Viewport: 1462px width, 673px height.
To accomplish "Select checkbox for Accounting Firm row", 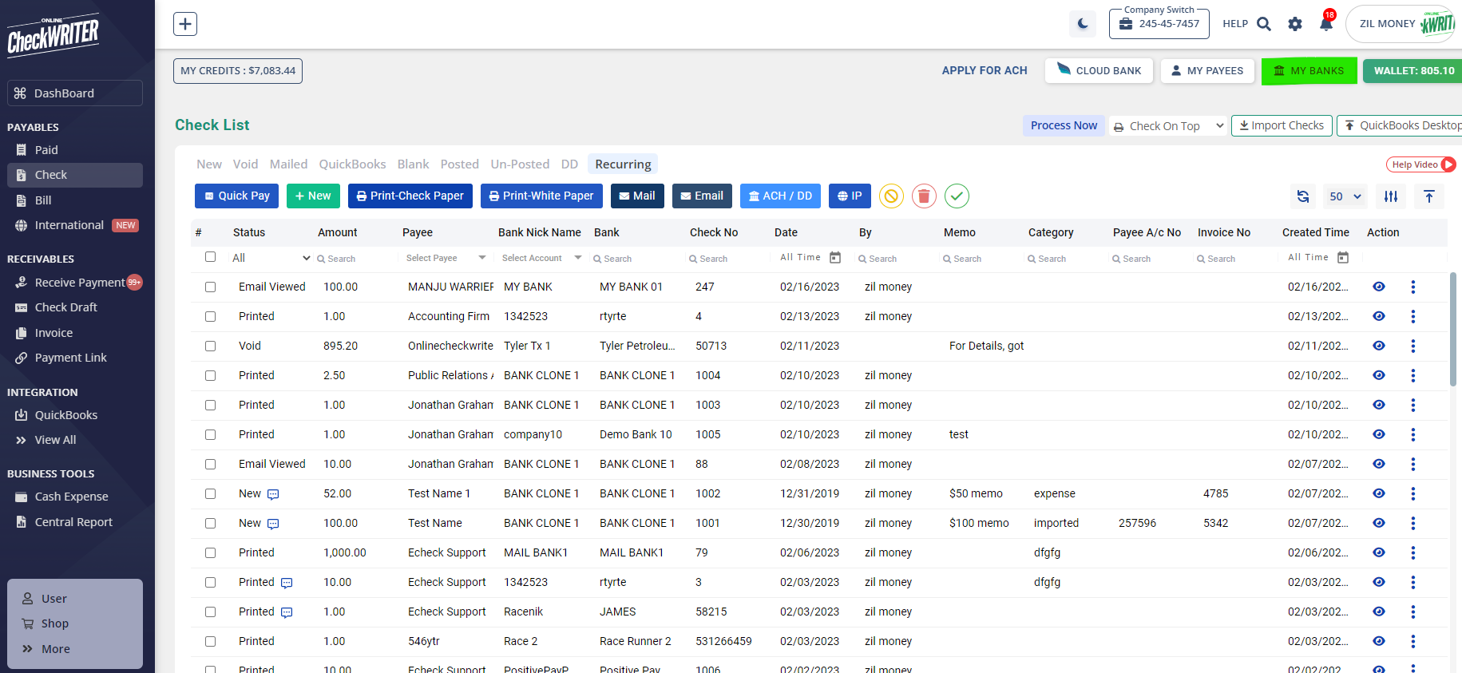I will coord(210,316).
